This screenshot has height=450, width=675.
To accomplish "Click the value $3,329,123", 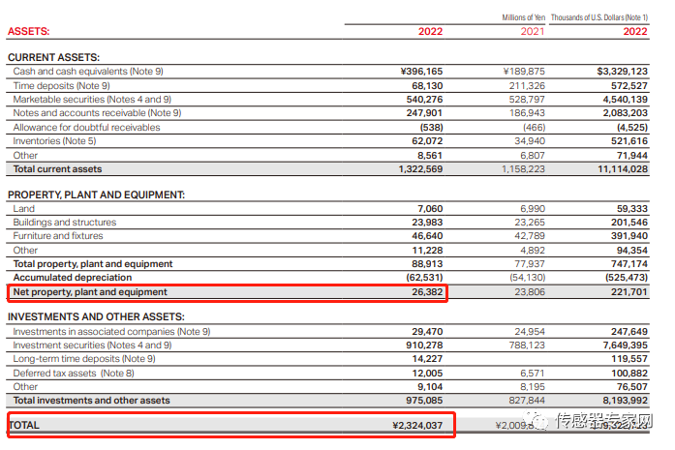I will [622, 72].
